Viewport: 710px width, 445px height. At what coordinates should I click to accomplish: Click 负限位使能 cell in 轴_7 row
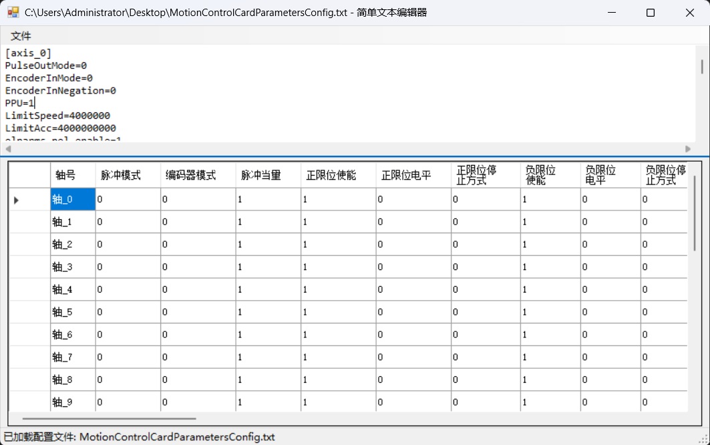[550, 357]
